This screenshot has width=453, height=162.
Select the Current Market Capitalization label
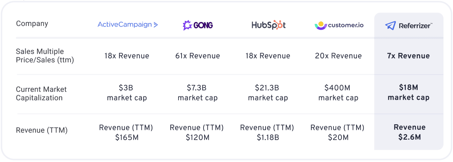(41, 94)
